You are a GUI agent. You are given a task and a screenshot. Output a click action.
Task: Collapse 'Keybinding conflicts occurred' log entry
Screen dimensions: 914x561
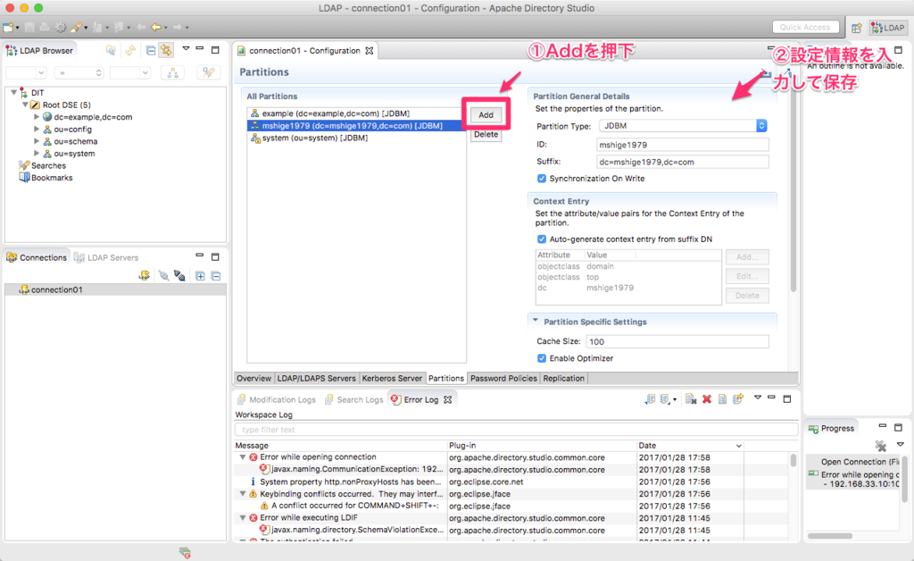[243, 493]
